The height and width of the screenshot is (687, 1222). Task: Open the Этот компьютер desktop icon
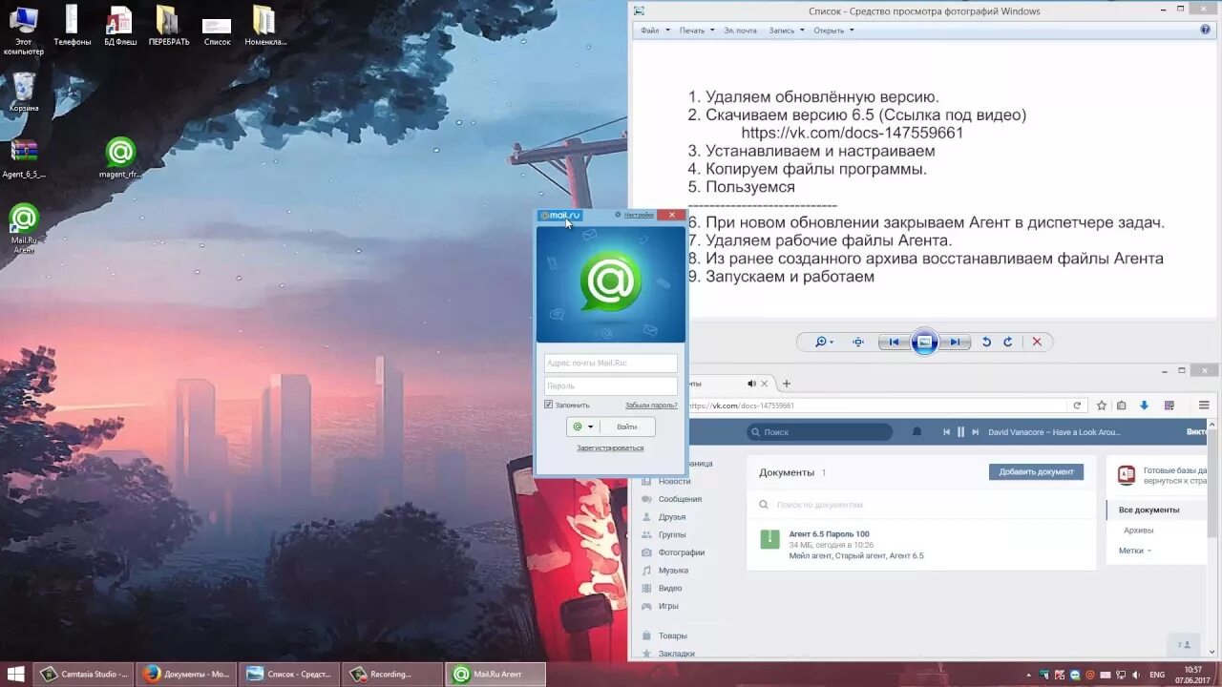[23, 30]
